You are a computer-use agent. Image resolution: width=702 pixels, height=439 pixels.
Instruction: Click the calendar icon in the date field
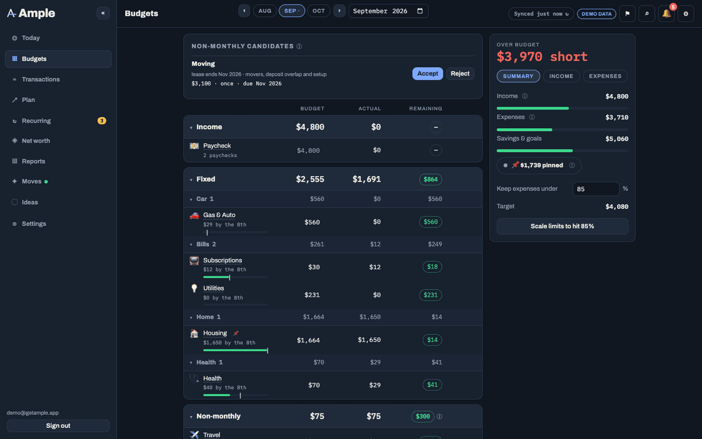[420, 11]
